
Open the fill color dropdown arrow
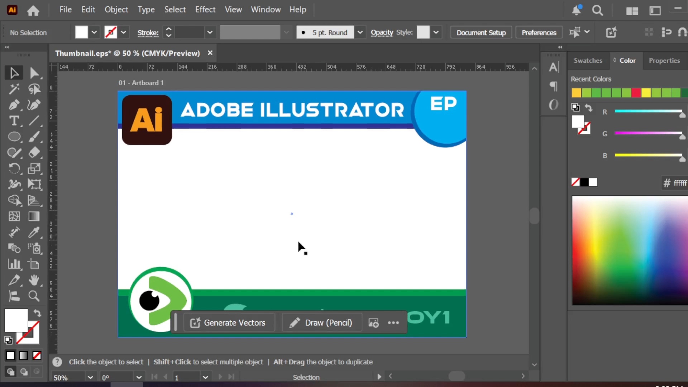pos(94,32)
